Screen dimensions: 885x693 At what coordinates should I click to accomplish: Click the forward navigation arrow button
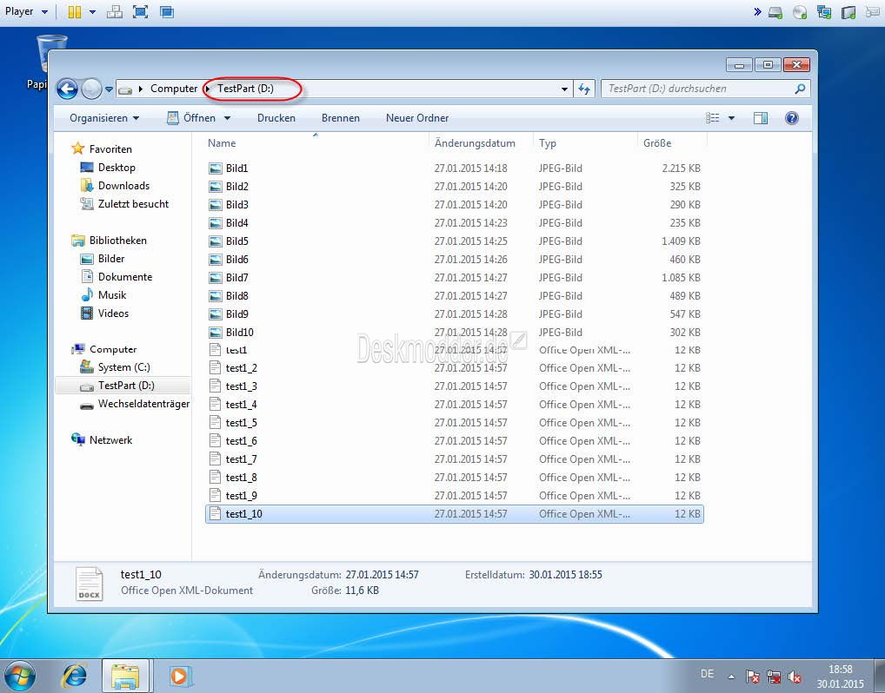[x=91, y=89]
